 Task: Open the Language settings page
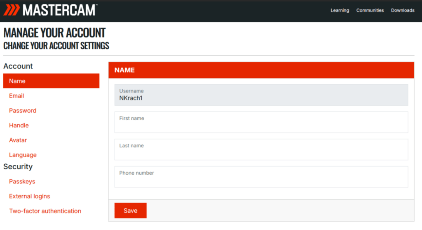[23, 155]
